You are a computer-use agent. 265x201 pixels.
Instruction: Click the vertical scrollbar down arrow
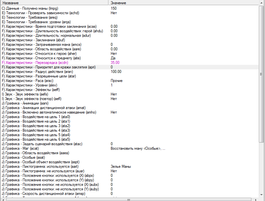[x=261, y=195]
